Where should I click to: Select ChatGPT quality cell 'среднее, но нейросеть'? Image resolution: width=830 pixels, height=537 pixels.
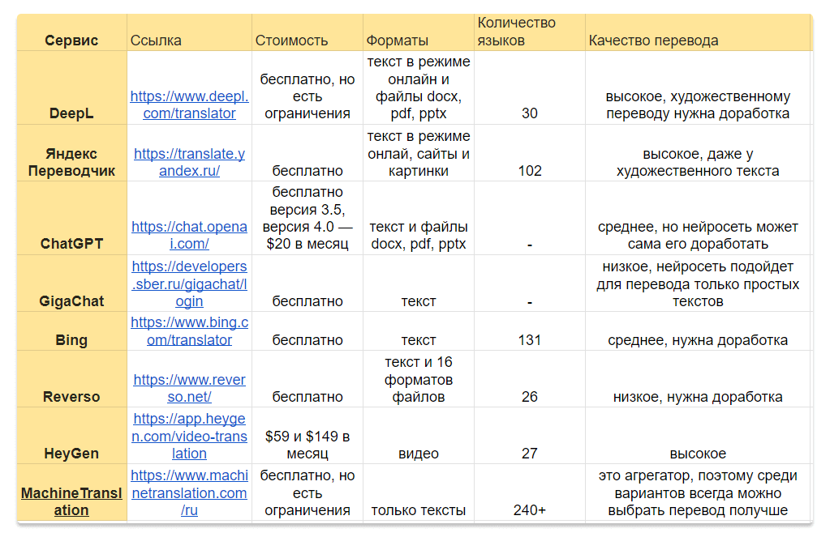point(699,219)
